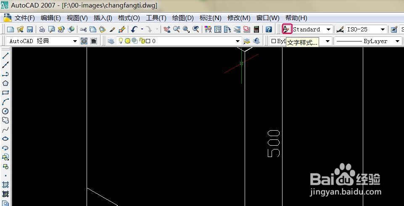404x206 pixels.
Task: Open the 编辑(E) menu
Action: pos(51,18)
